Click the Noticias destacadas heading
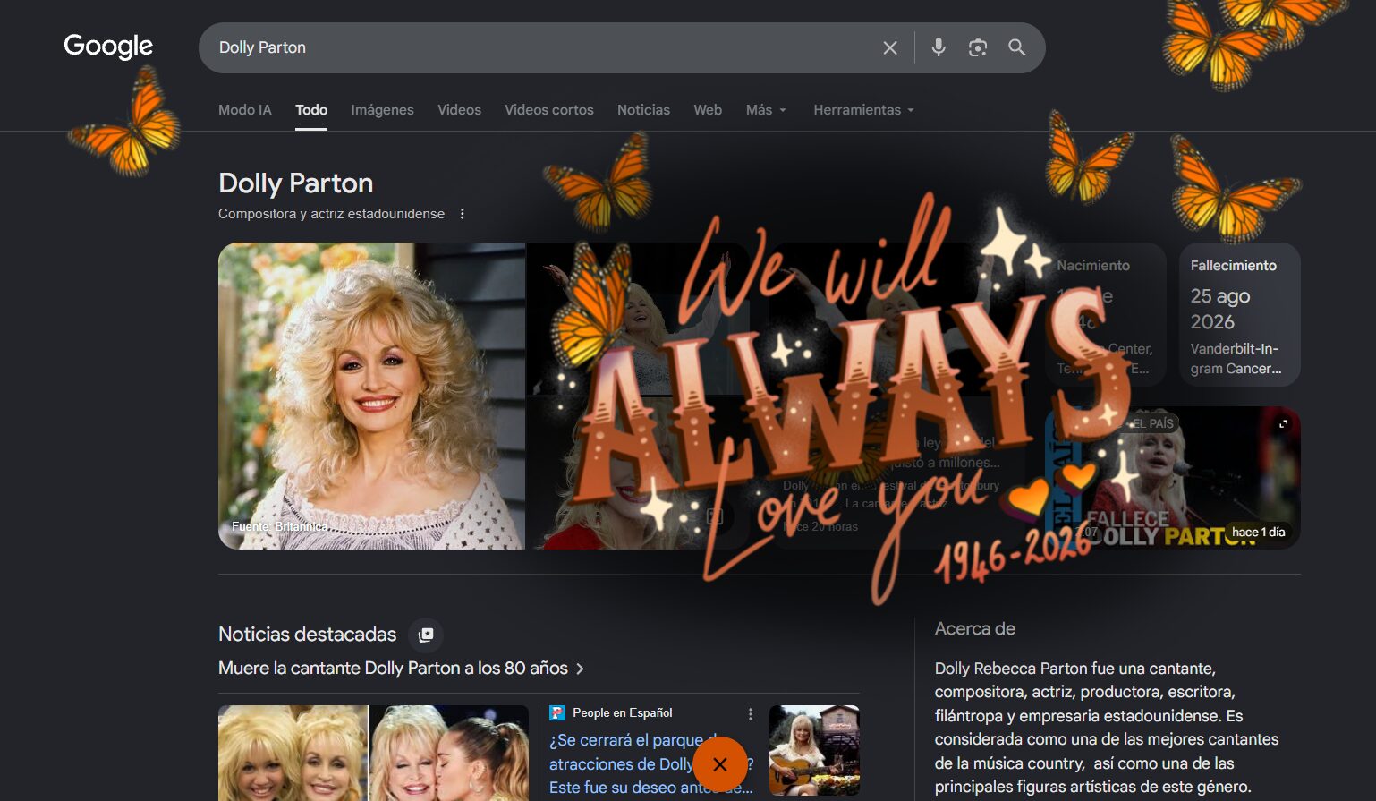 click(307, 635)
